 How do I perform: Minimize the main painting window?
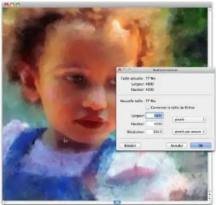click(x=12, y=5)
